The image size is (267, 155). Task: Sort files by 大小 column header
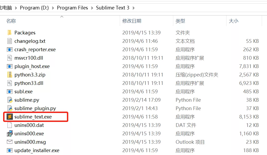click(x=233, y=21)
